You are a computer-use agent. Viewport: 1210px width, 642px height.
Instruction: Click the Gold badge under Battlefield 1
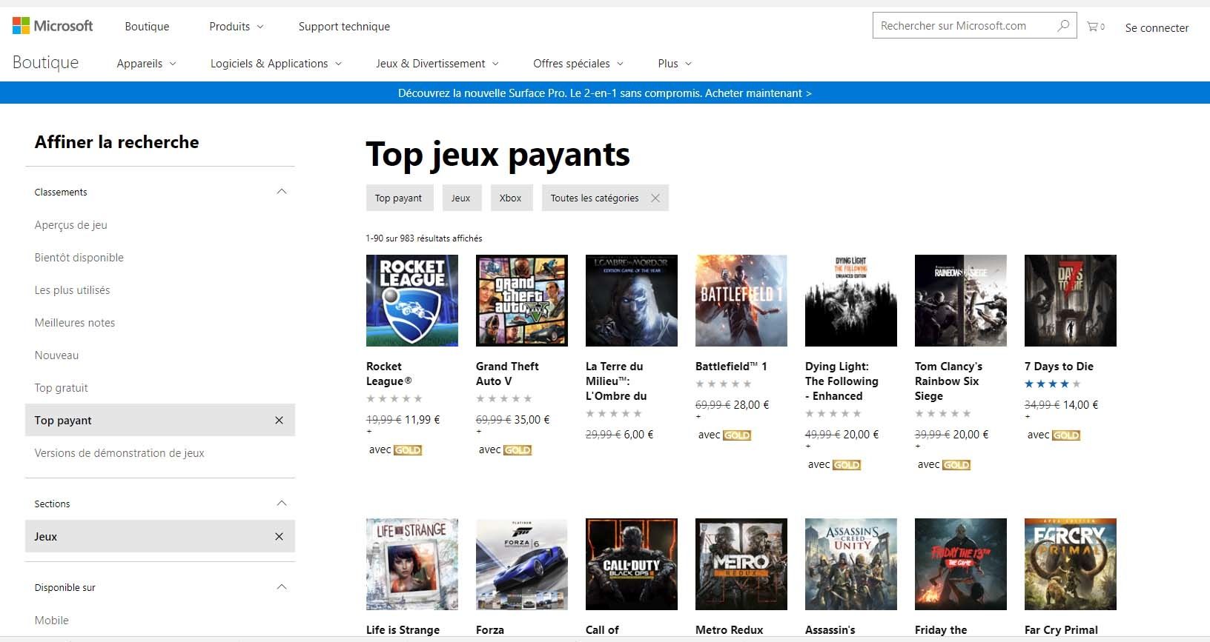click(737, 435)
